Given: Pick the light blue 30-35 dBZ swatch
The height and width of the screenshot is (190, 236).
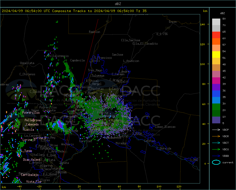Looking at the screenshot, I should click(216, 100).
